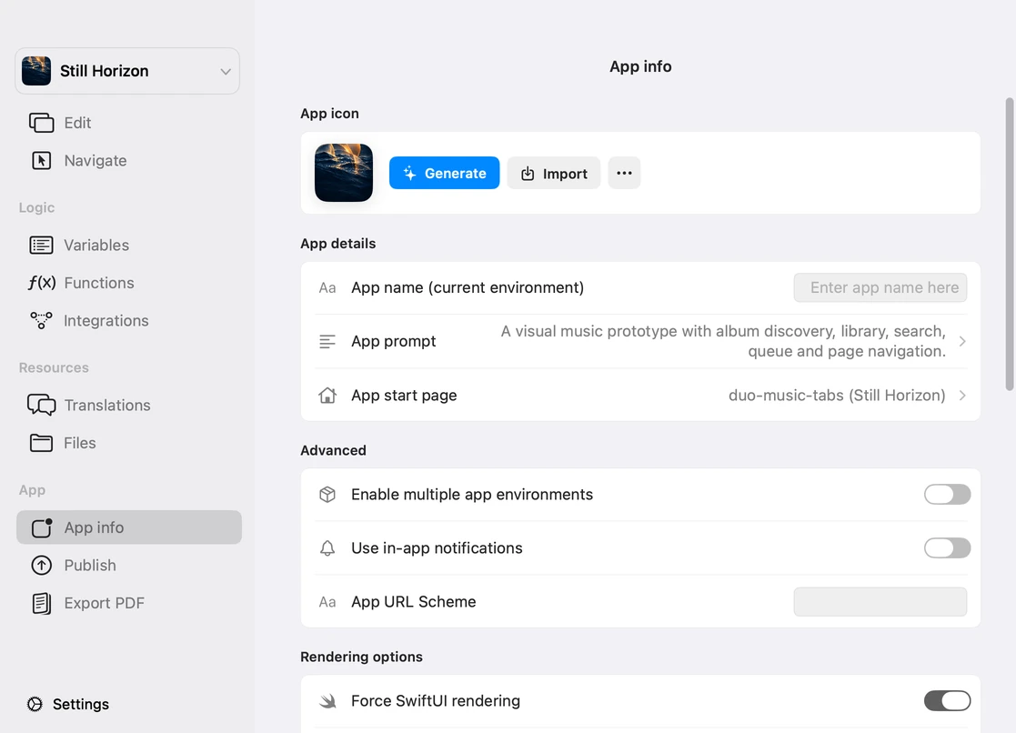Viewport: 1016px width, 733px height.
Task: Click the Publish upload arrow icon
Action: [42, 565]
